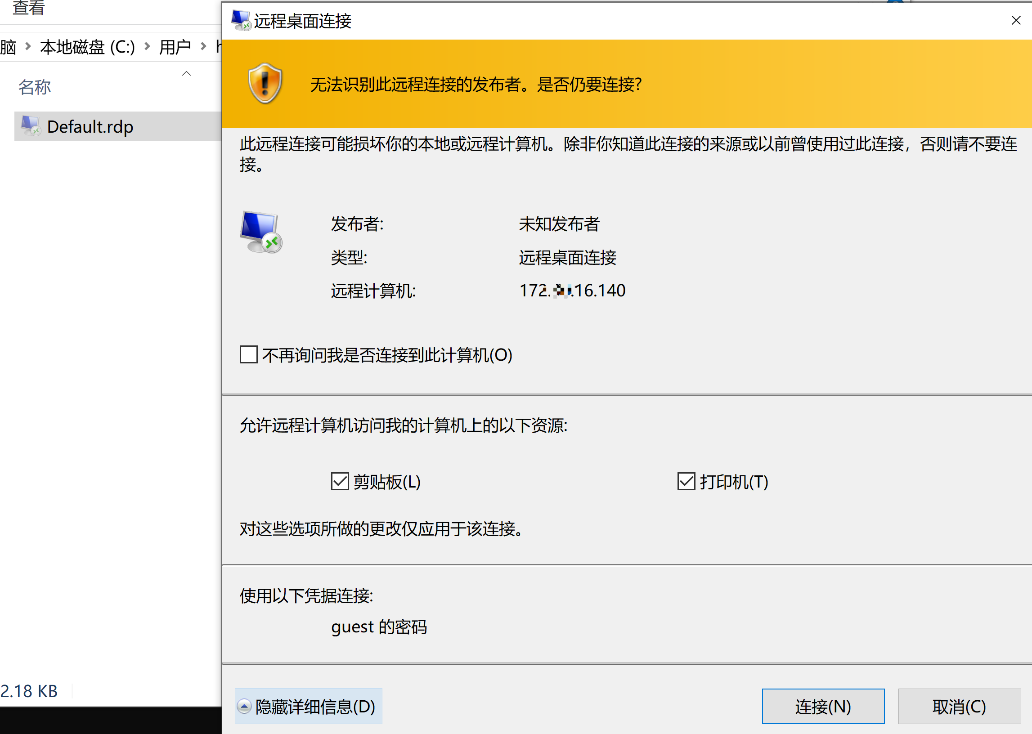Image resolution: width=1032 pixels, height=734 pixels.
Task: Close the Remote Desktop Connection dialog
Action: point(1016,20)
